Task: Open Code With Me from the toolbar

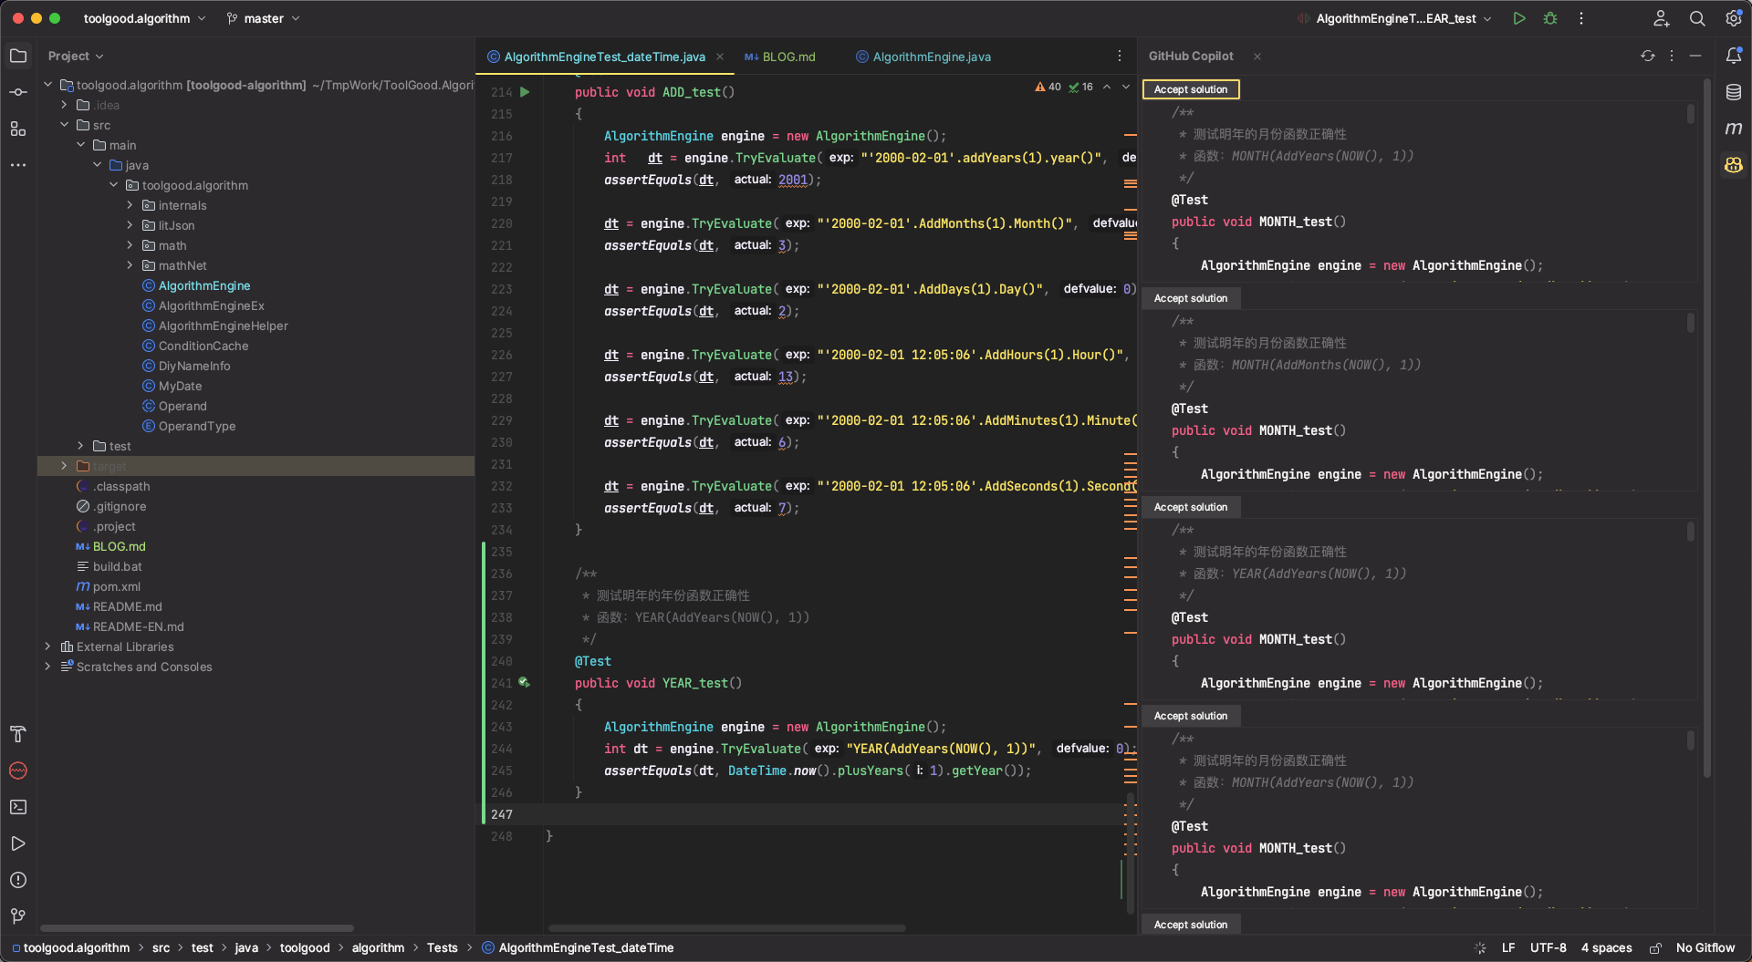Action: click(1662, 18)
